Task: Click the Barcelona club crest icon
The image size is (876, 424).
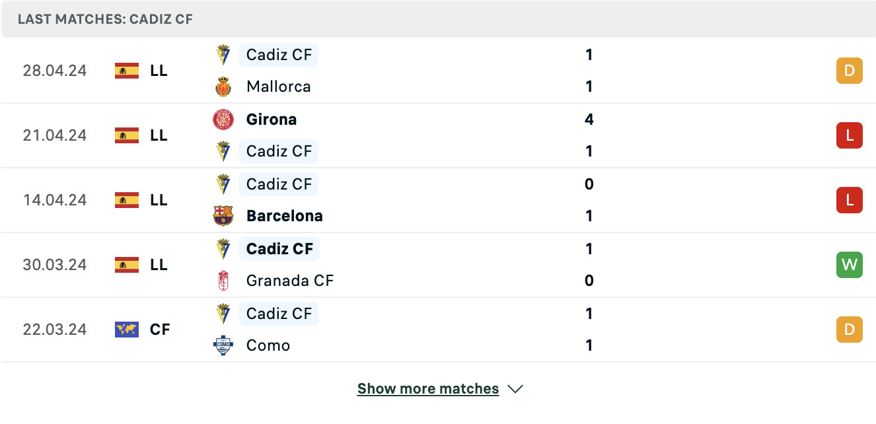Action: point(223,216)
